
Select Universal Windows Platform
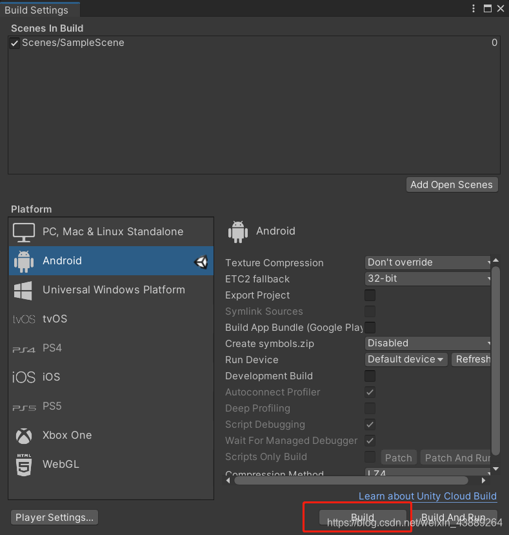tap(111, 290)
